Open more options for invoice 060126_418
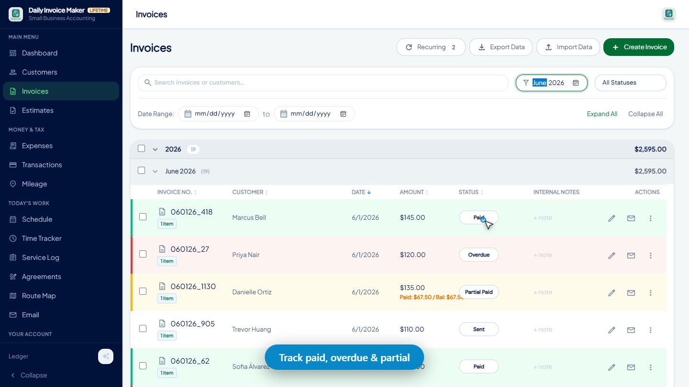The width and height of the screenshot is (689, 387). coord(651,218)
